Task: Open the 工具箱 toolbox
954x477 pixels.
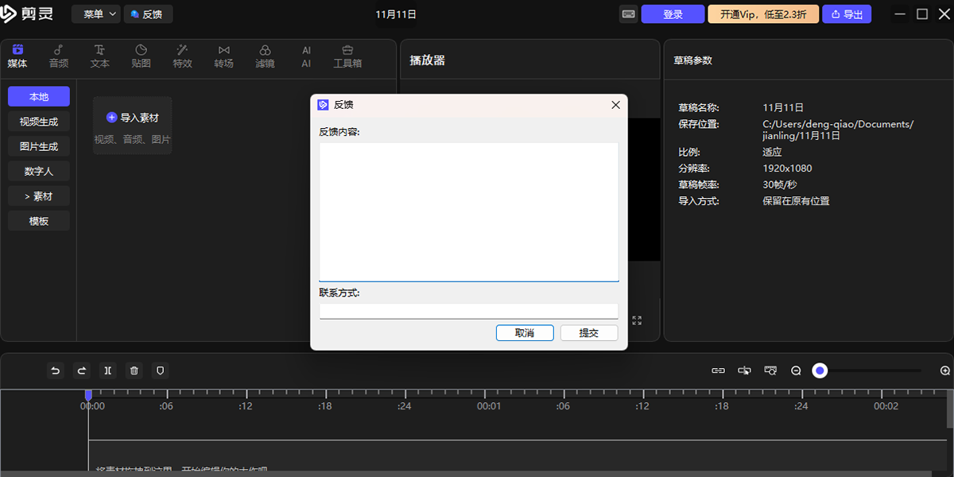Action: (347, 56)
